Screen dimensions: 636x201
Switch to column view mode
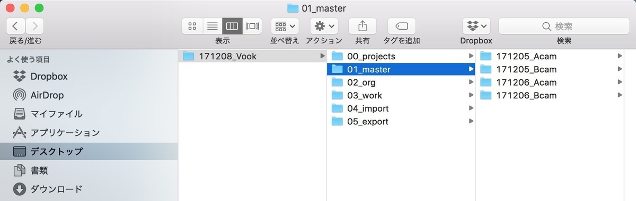pos(232,26)
